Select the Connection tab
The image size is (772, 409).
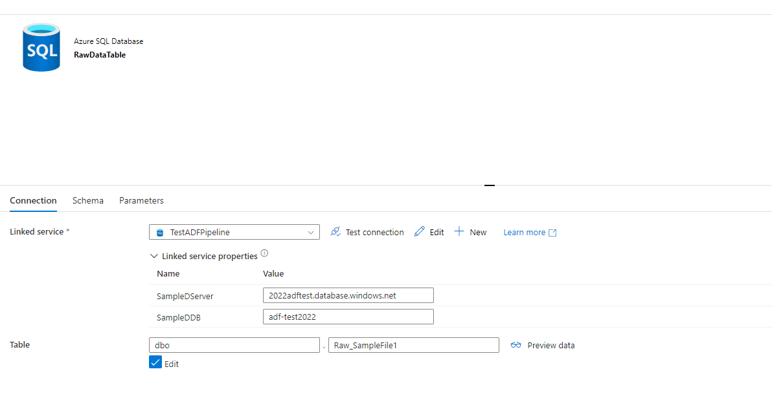coord(33,200)
